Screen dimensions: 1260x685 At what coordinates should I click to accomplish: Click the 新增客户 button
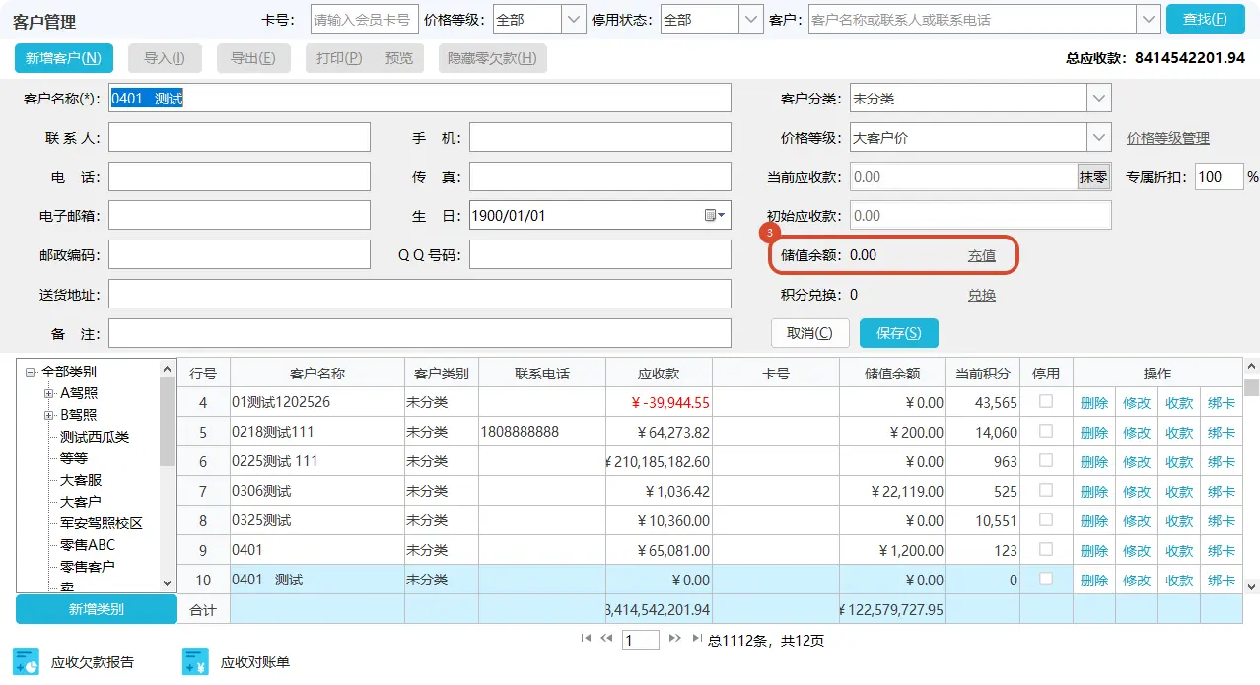pyautogui.click(x=64, y=58)
